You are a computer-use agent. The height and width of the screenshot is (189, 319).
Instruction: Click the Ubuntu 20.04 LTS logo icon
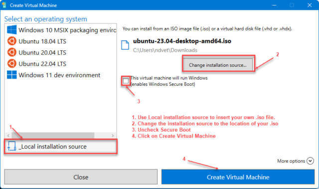click(12, 52)
